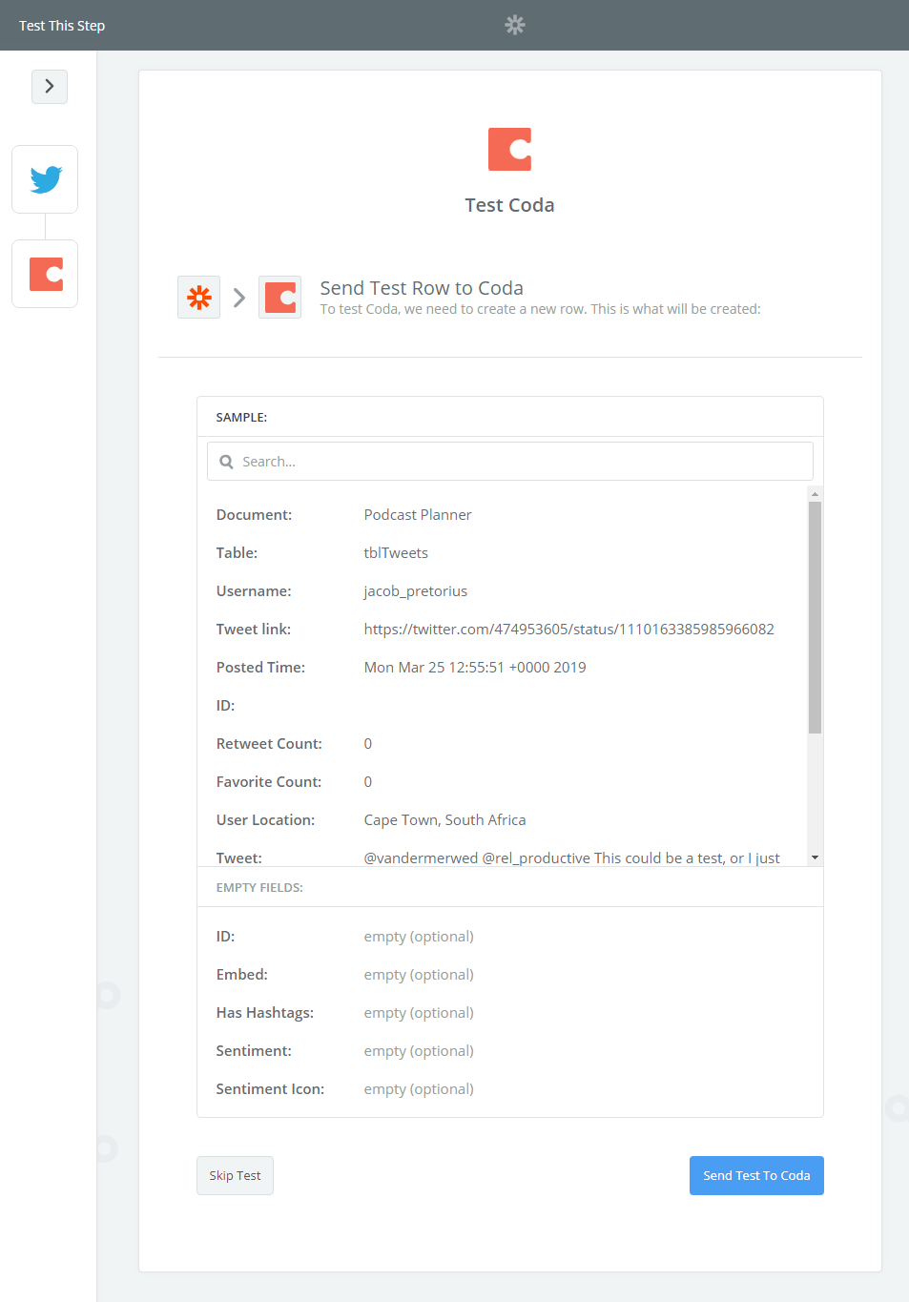The image size is (909, 1302).
Task: Click the scrollbar up arrow
Action: tap(815, 494)
